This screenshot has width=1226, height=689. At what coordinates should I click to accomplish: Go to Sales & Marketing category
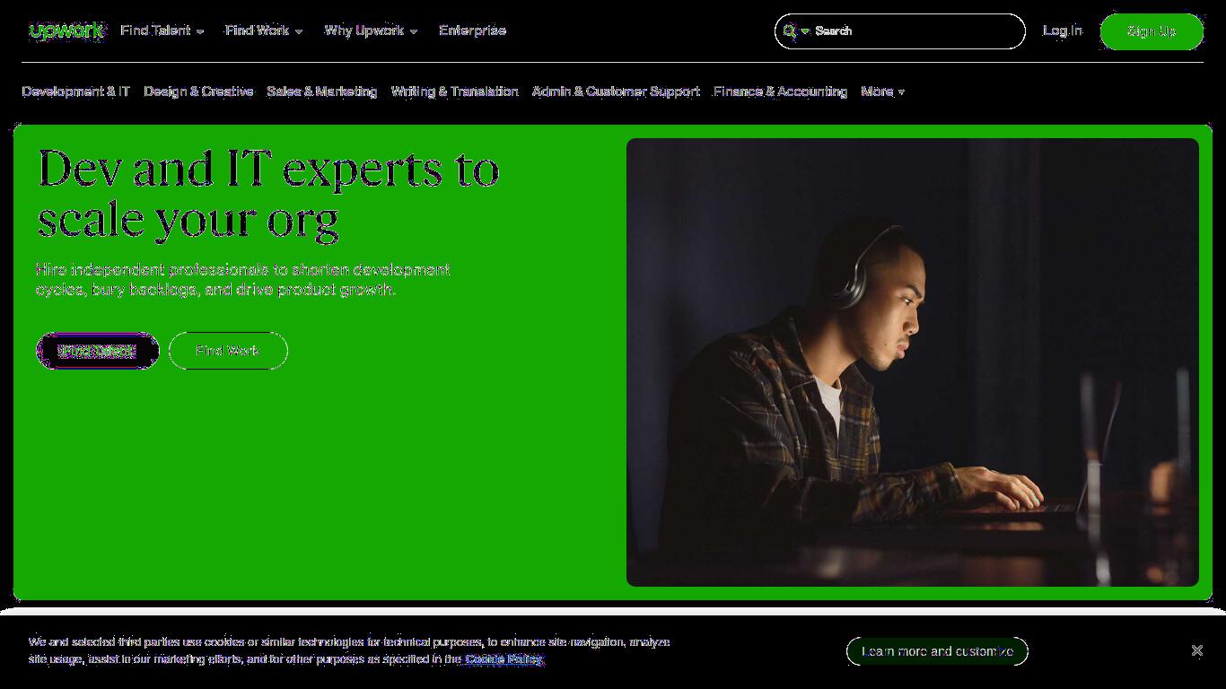pos(322,92)
